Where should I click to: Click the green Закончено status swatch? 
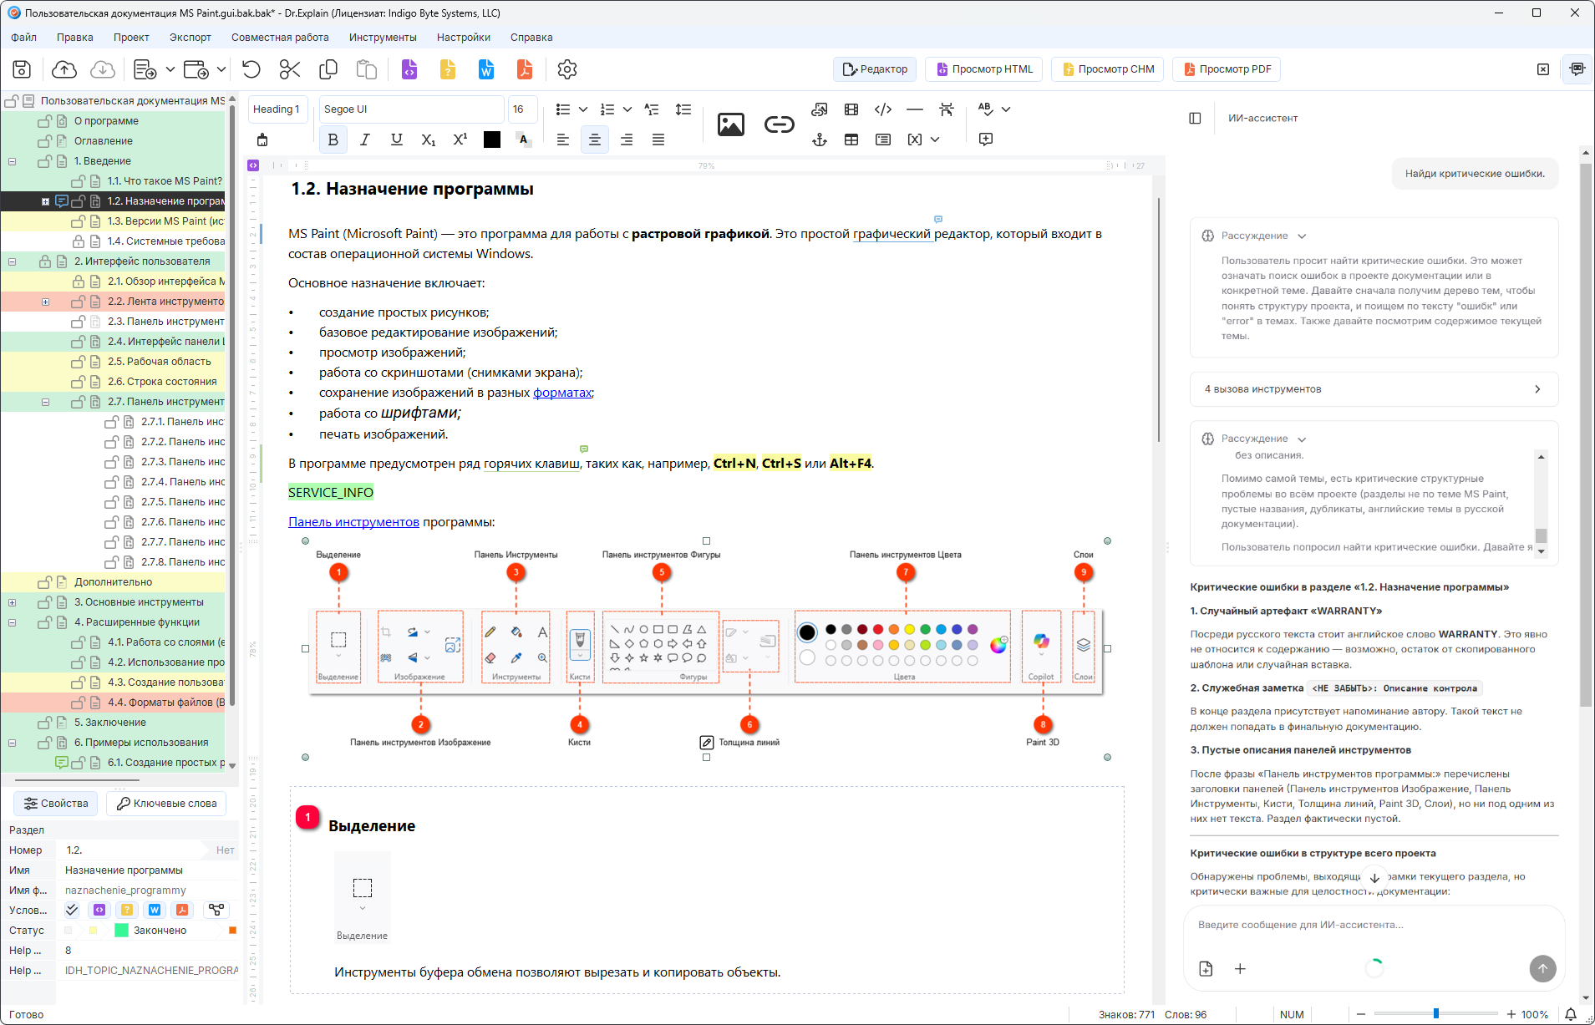coord(121,931)
